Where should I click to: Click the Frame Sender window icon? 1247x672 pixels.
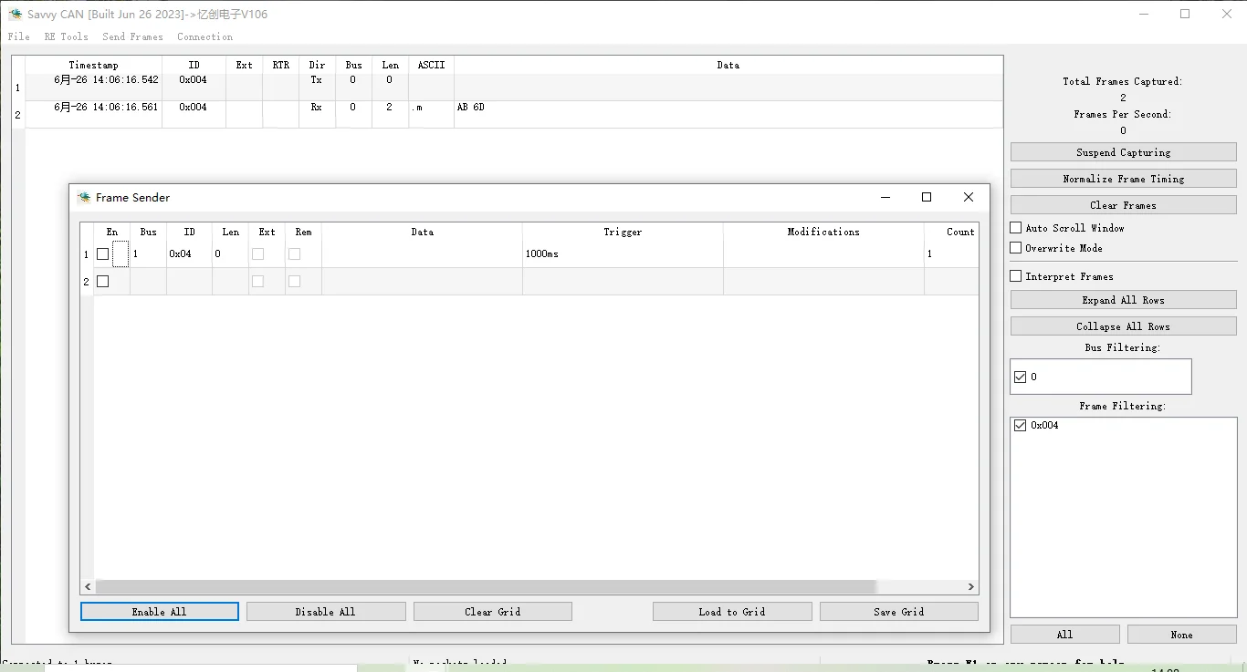(84, 197)
